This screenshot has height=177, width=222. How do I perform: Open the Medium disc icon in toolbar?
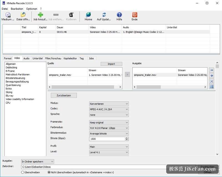click(8, 15)
